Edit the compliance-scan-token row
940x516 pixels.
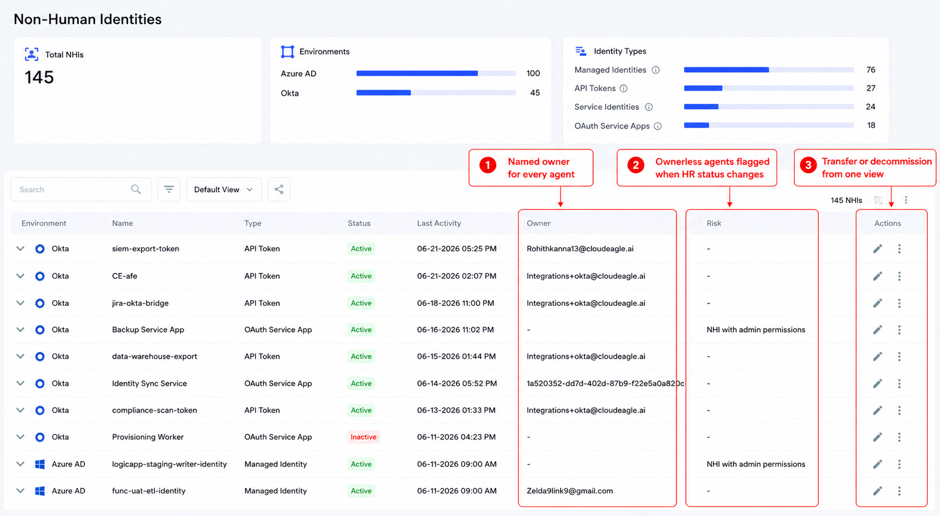878,410
